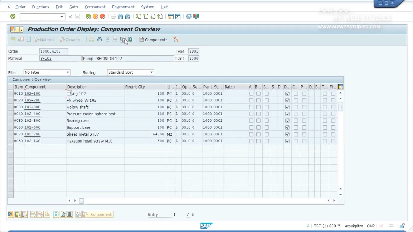Open component link 102-130
413x232 pixels.
coord(32,141)
